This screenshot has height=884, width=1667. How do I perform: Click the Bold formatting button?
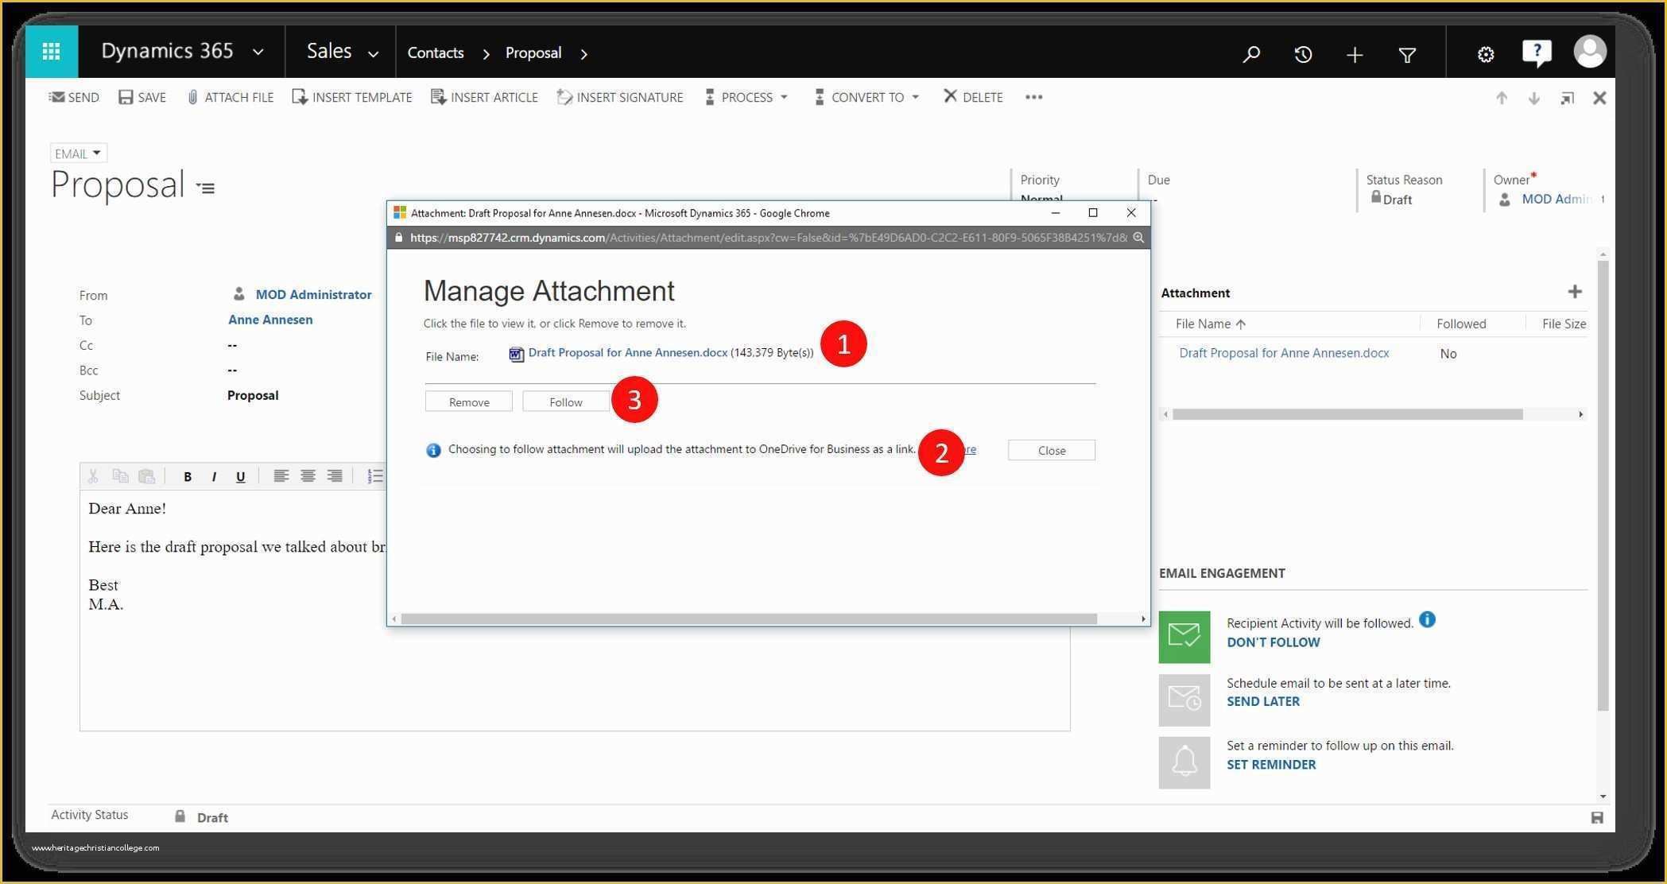pos(188,476)
